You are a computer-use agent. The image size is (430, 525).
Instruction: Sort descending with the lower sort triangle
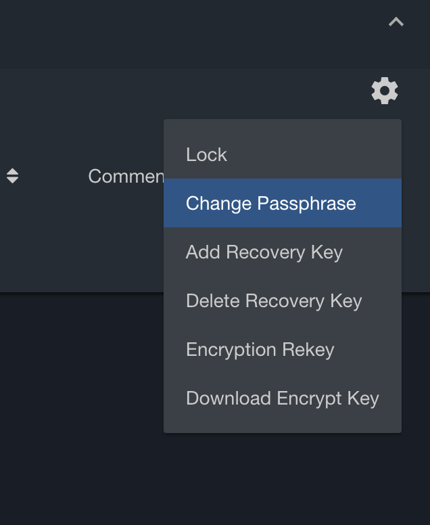pyautogui.click(x=12, y=180)
